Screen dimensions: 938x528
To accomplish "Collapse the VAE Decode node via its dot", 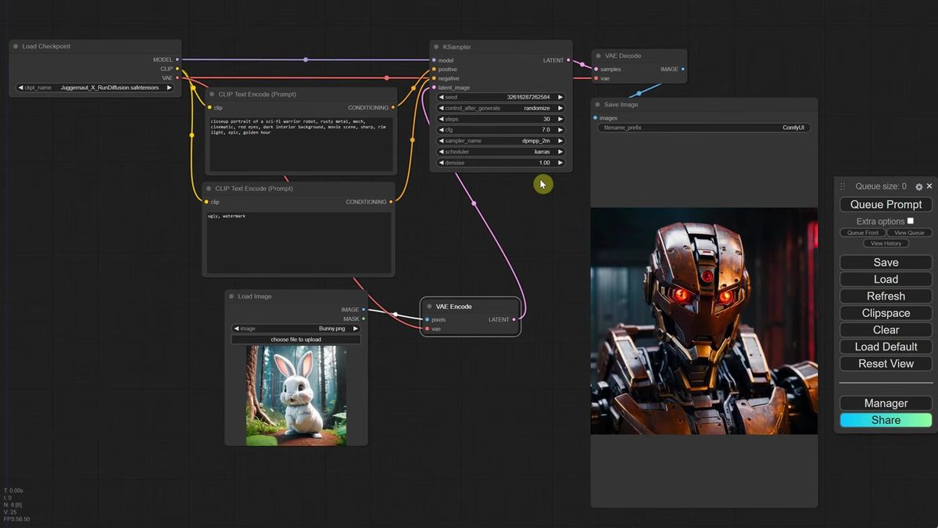I will (x=598, y=56).
